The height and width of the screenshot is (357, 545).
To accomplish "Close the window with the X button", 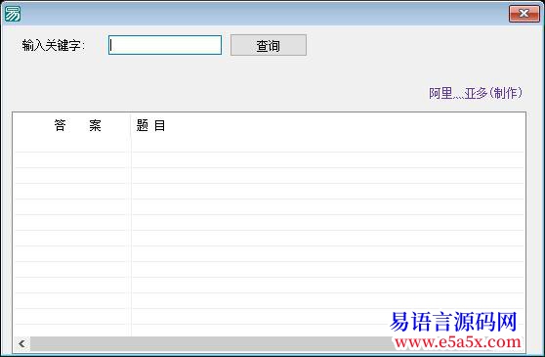I will coord(524,14).
